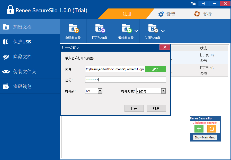The width and height of the screenshot is (231, 160).
Task: Click the 状态 column header
Action: pyautogui.click(x=213, y=48)
